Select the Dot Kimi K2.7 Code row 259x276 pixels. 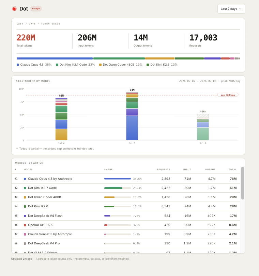[126, 188]
